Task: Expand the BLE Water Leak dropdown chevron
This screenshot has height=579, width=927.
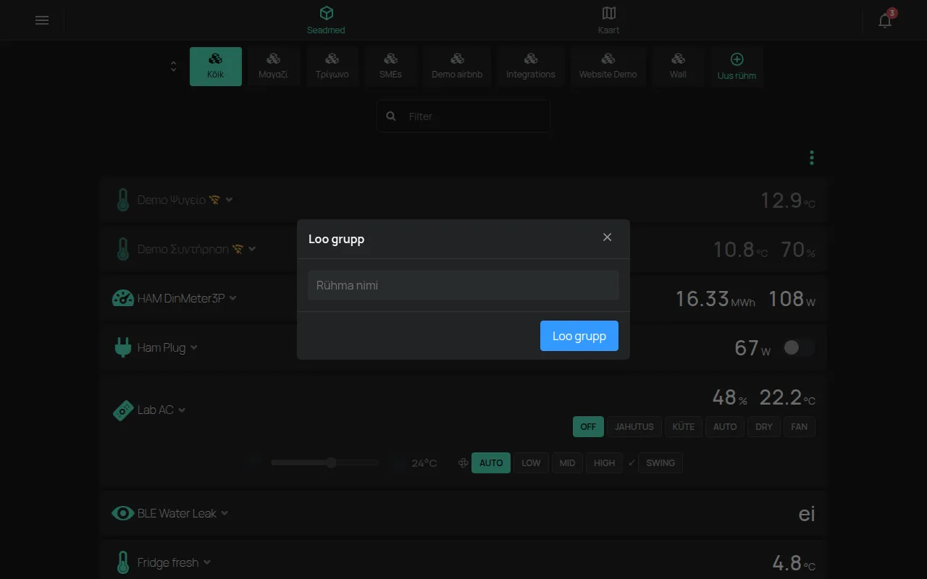Action: [225, 513]
